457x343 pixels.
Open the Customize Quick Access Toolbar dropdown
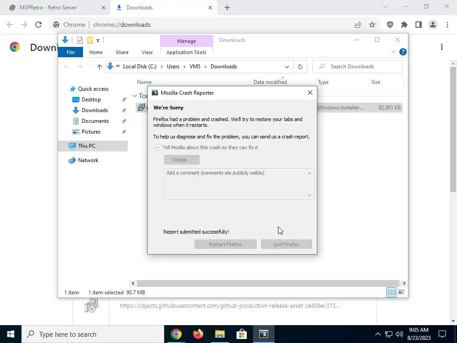tap(98, 41)
